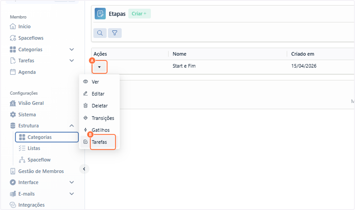The height and width of the screenshot is (210, 355).
Task: Click the Etapas heading text
Action: (x=117, y=14)
